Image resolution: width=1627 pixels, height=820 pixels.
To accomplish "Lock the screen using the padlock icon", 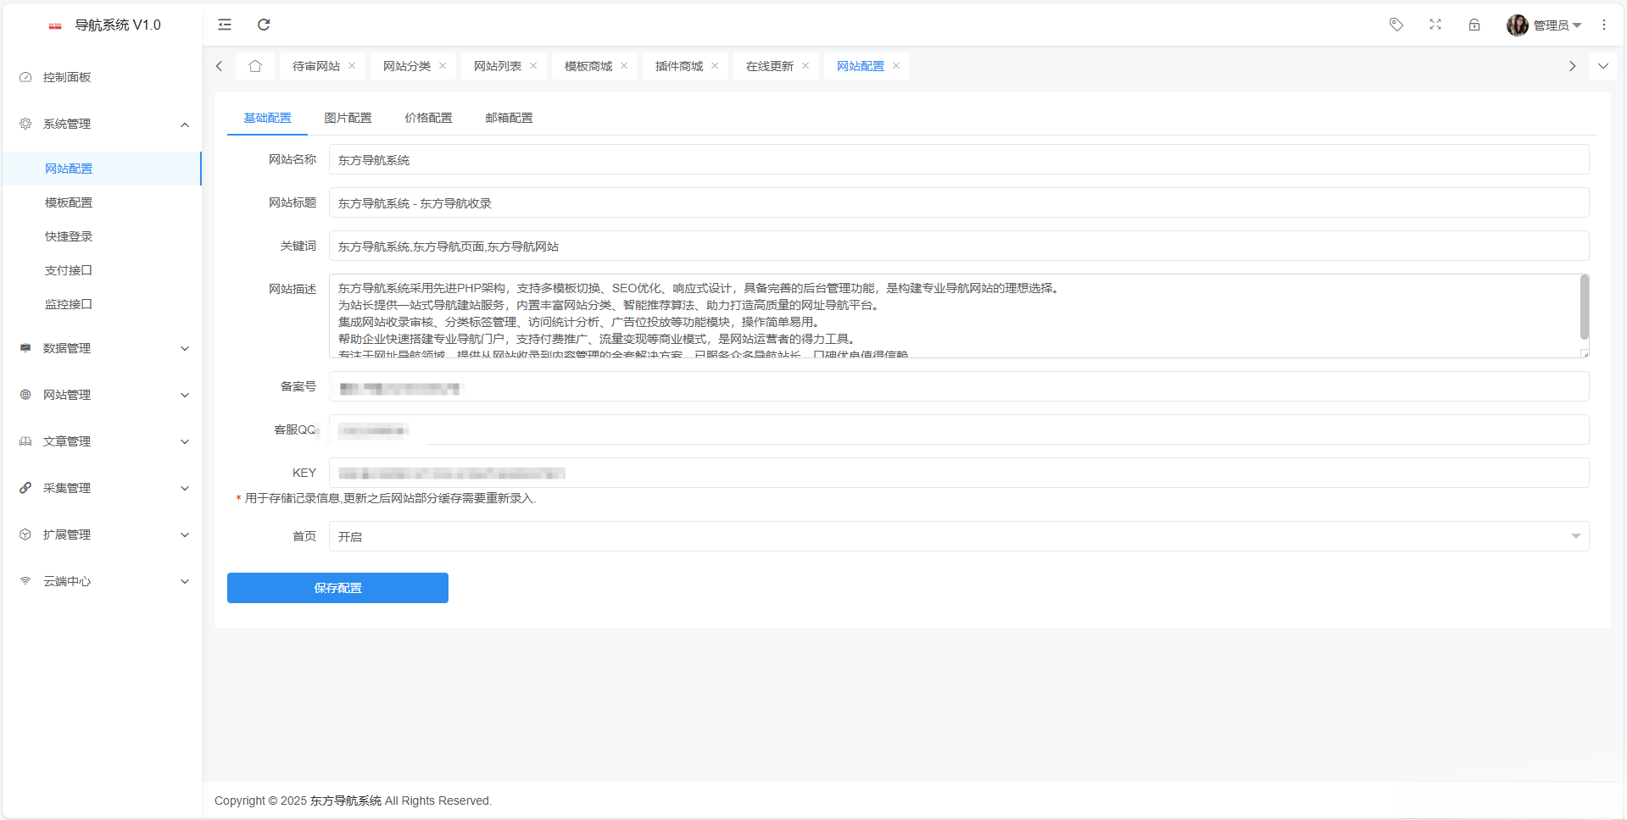I will point(1475,25).
